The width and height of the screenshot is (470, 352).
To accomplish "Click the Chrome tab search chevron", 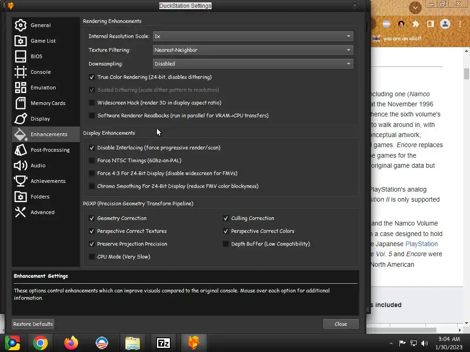I will tap(415, 7).
